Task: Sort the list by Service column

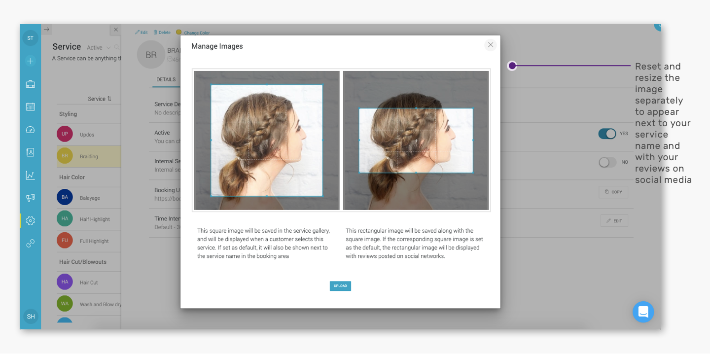Action: (100, 99)
